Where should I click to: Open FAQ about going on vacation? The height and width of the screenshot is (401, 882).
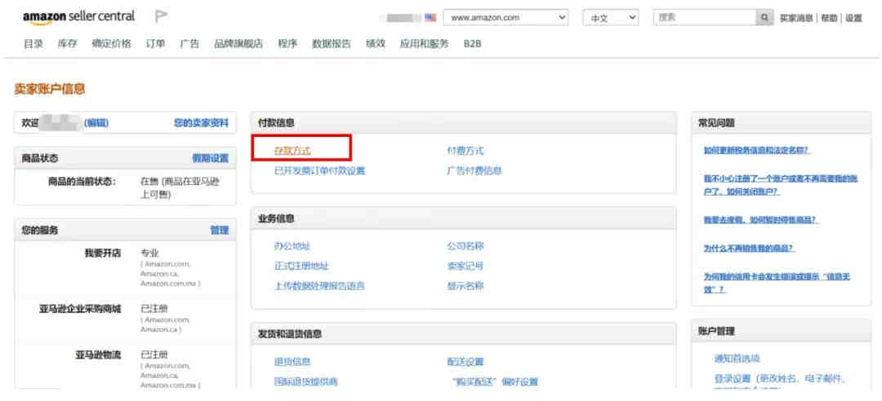[761, 220]
